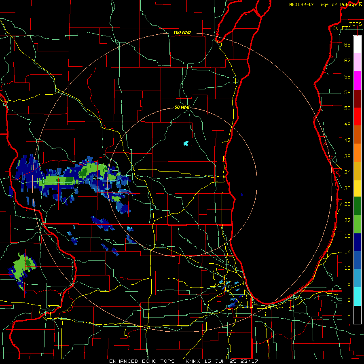Click the light green legend swatch
The image size is (364, 364).
pyautogui.click(x=357, y=224)
